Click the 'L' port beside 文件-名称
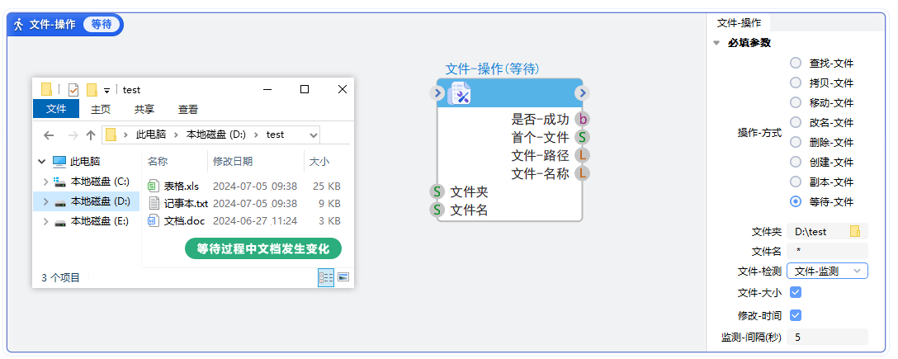The image size is (898, 359). pyautogui.click(x=583, y=173)
